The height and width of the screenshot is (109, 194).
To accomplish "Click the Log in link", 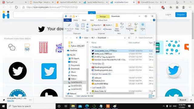I will point(168,15).
